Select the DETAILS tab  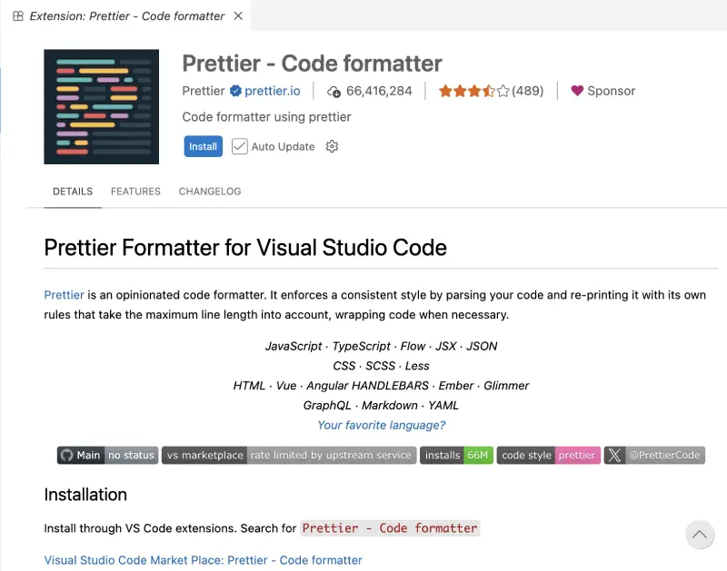[x=72, y=192]
